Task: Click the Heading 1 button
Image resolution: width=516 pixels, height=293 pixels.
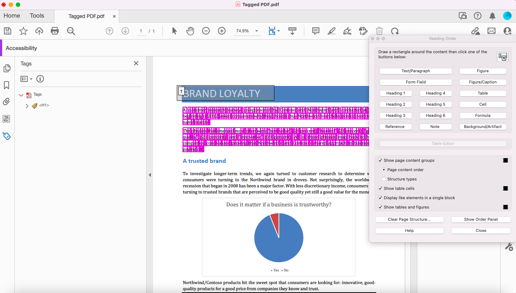Action: coord(395,93)
